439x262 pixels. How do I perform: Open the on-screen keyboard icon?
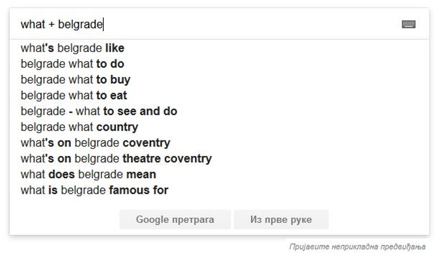[409, 24]
